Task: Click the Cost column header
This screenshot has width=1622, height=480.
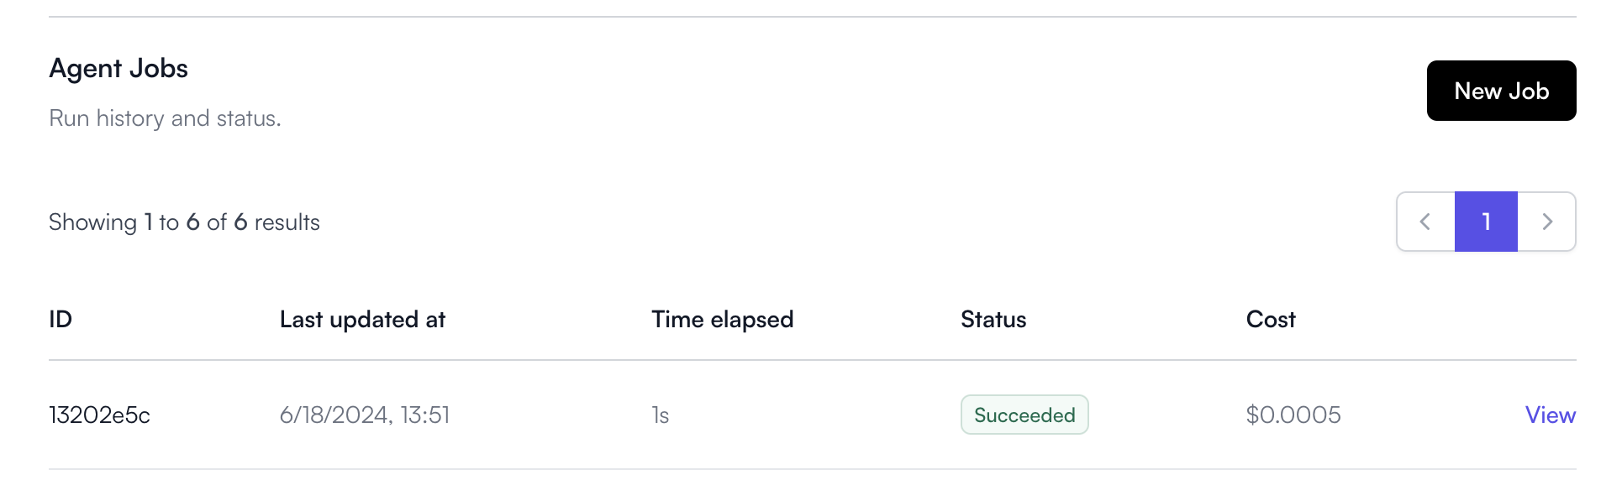Action: [1271, 319]
